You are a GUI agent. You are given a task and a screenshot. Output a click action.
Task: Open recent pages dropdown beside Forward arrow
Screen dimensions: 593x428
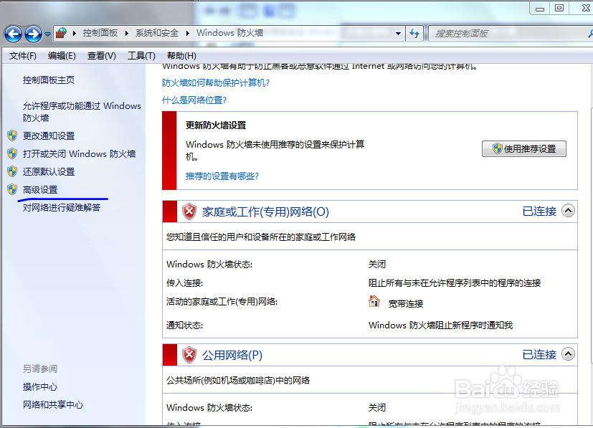[47, 34]
